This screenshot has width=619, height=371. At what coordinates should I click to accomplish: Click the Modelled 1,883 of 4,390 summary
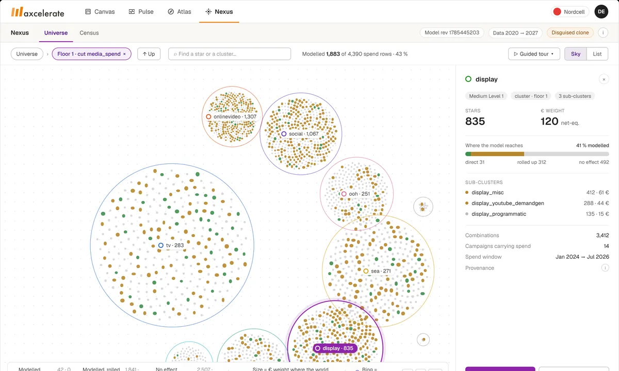point(355,54)
